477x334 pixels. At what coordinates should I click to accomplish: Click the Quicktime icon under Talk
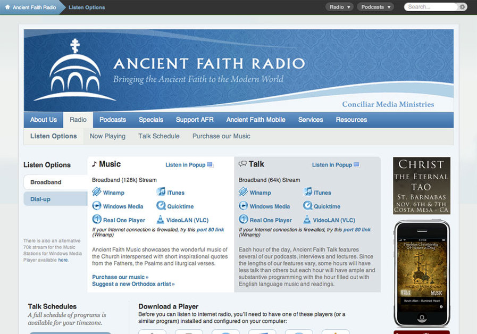point(307,206)
